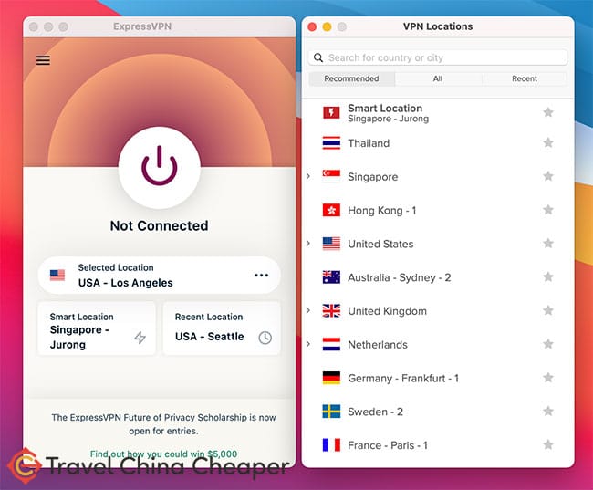
Task: Favorite Singapore with its star
Action: [548, 176]
